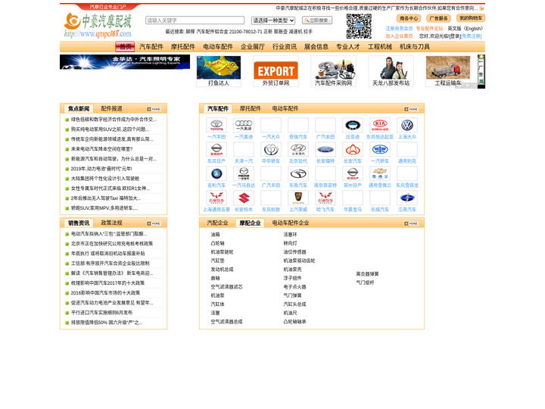Image resolution: width=545 pixels, height=409 pixels.
Task: Click the keyword search input field
Action: (195, 20)
